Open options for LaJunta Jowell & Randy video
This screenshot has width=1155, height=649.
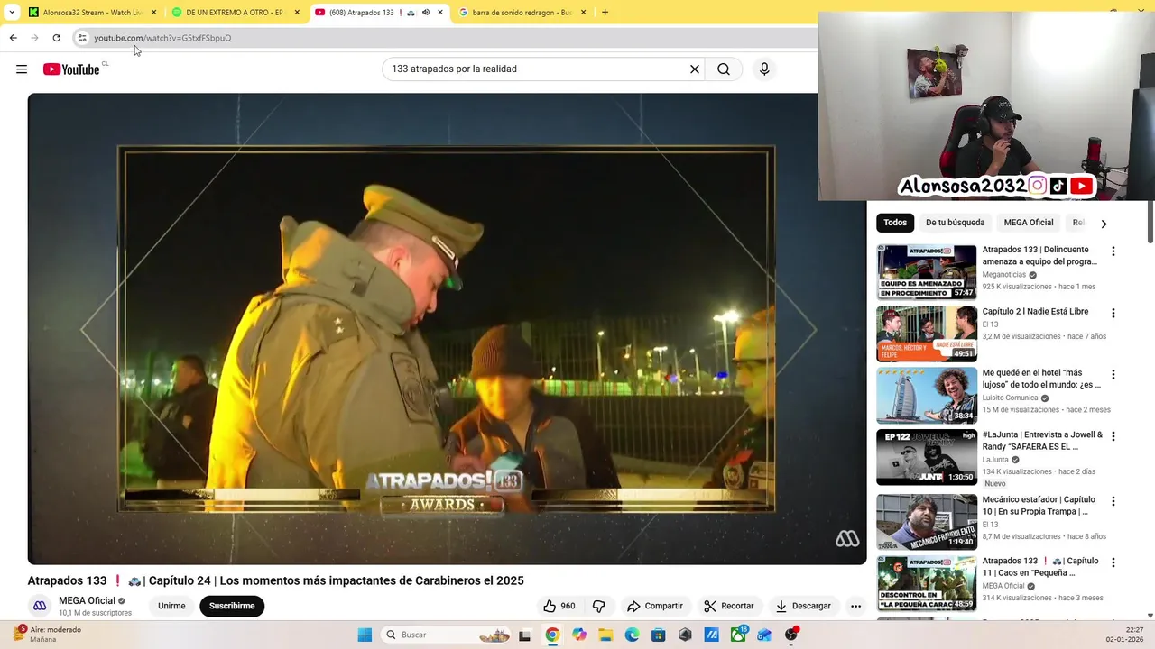(x=1113, y=436)
